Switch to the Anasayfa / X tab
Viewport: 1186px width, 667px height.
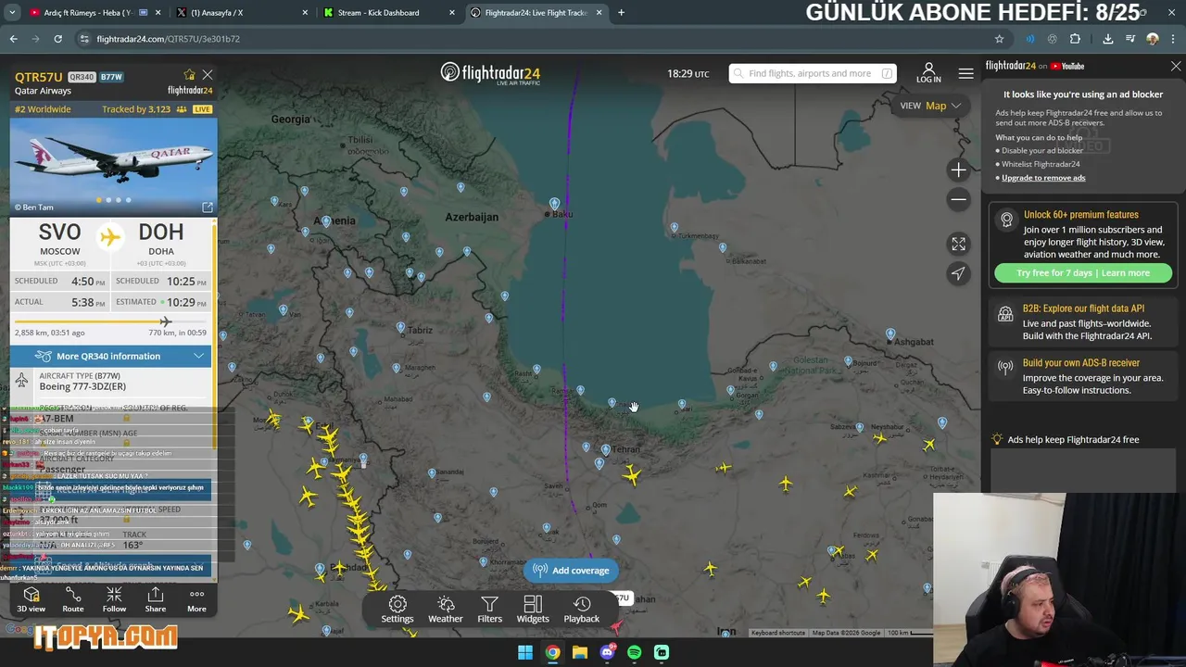coord(241,13)
